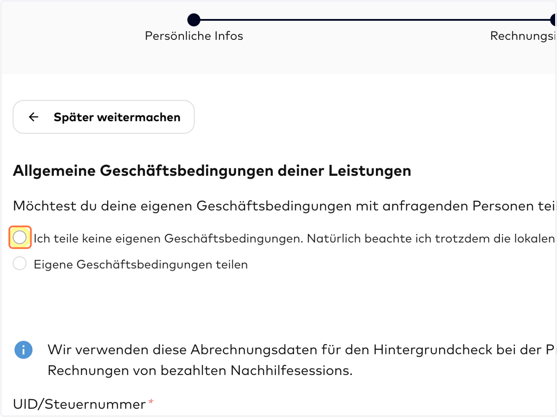Image resolution: width=557 pixels, height=417 pixels.
Task: Click the 'Wir verwenden diese Abrechnungsdaten' info text
Action: point(302,360)
